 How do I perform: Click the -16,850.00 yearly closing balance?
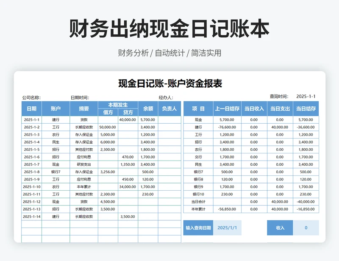(306, 209)
